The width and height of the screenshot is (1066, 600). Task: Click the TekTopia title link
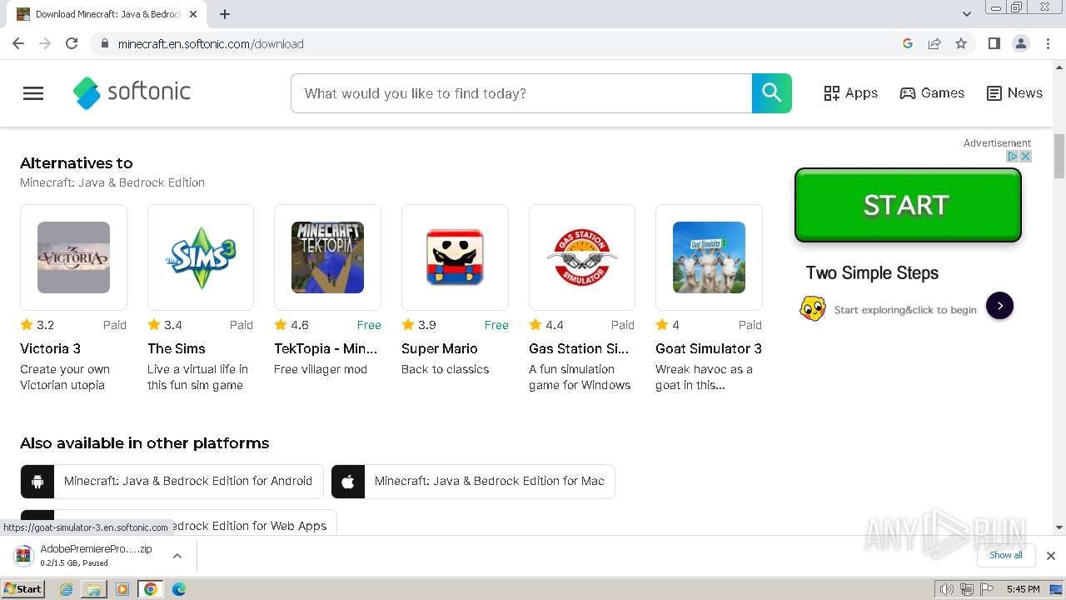pos(326,348)
